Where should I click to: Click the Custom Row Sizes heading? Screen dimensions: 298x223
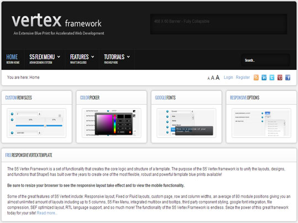click(x=18, y=97)
